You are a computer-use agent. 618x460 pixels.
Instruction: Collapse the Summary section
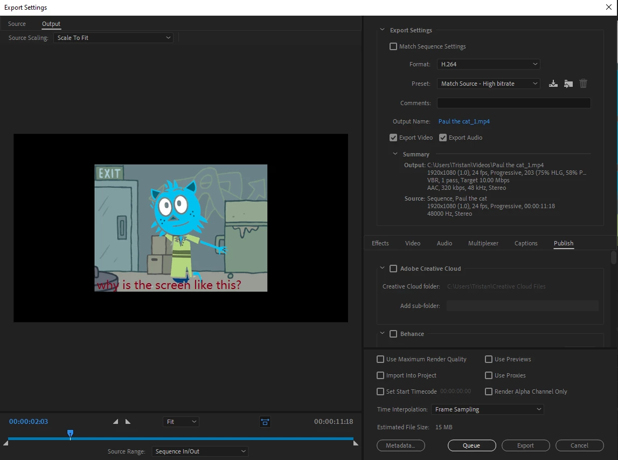[x=395, y=154]
